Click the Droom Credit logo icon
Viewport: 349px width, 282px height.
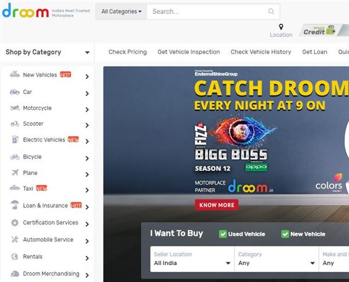point(319,30)
